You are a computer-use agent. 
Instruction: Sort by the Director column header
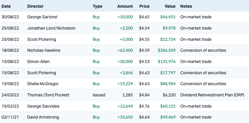pyautogui.click(x=35, y=6)
